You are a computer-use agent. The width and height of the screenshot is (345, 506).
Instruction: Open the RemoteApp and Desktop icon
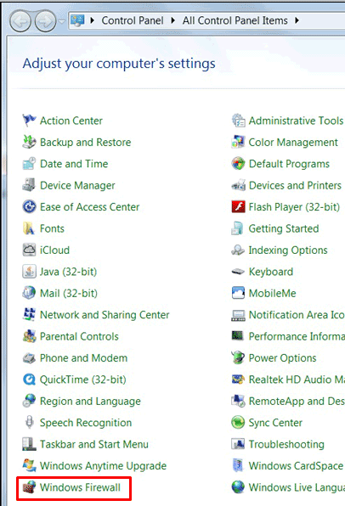(x=238, y=401)
